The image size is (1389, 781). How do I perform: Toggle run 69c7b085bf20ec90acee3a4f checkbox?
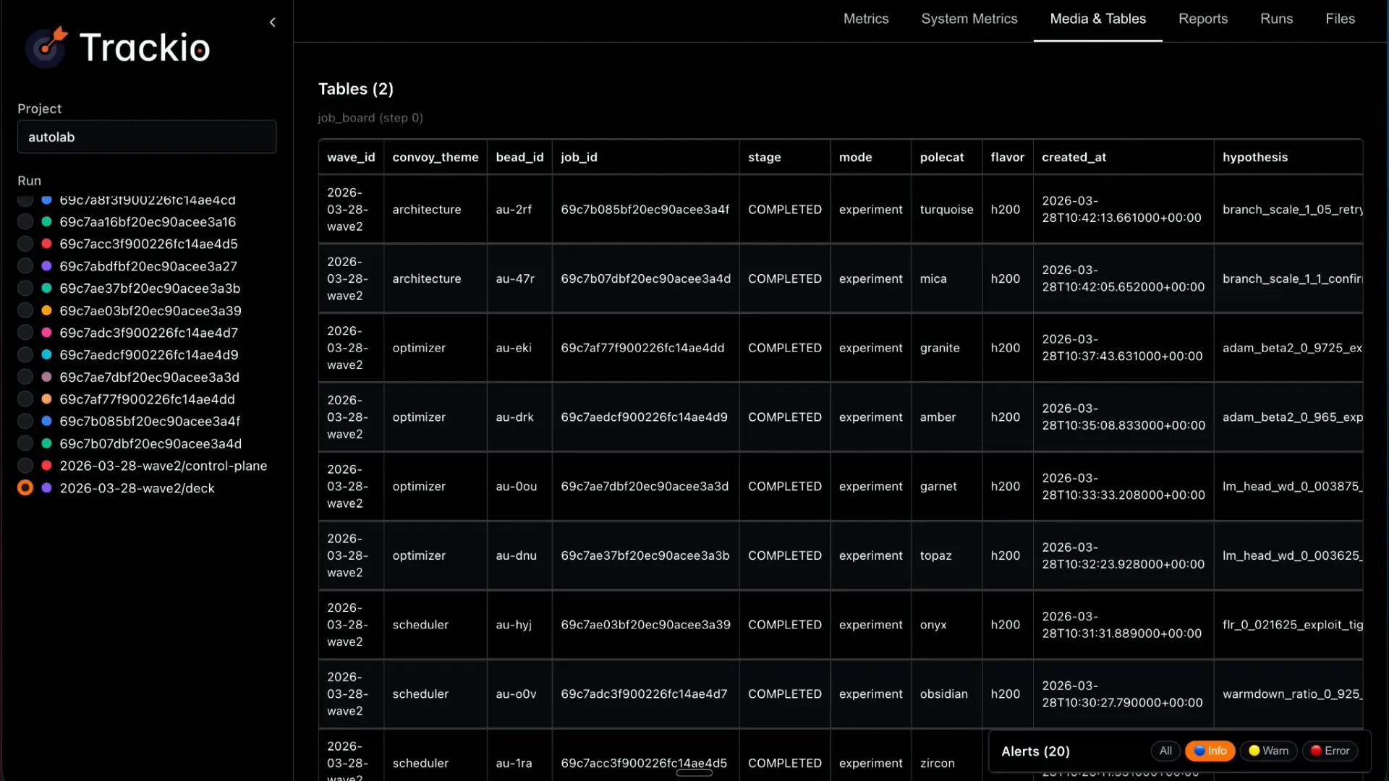pyautogui.click(x=25, y=421)
